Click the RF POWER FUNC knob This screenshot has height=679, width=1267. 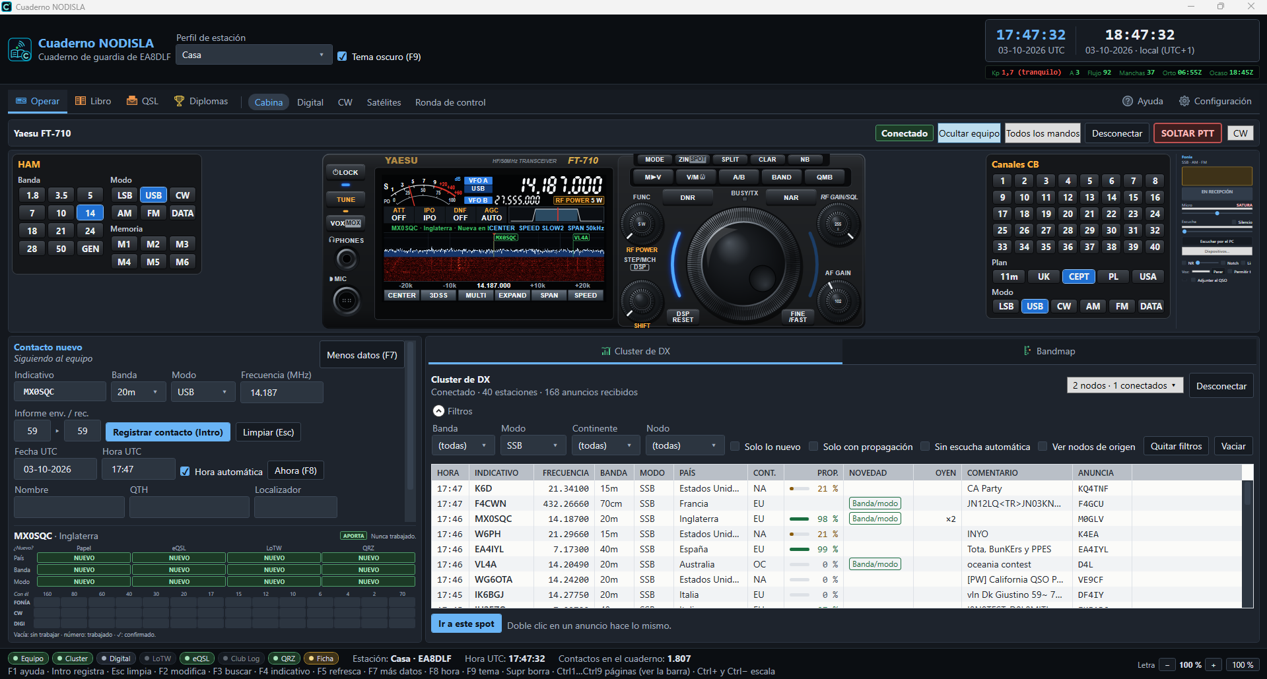click(641, 224)
